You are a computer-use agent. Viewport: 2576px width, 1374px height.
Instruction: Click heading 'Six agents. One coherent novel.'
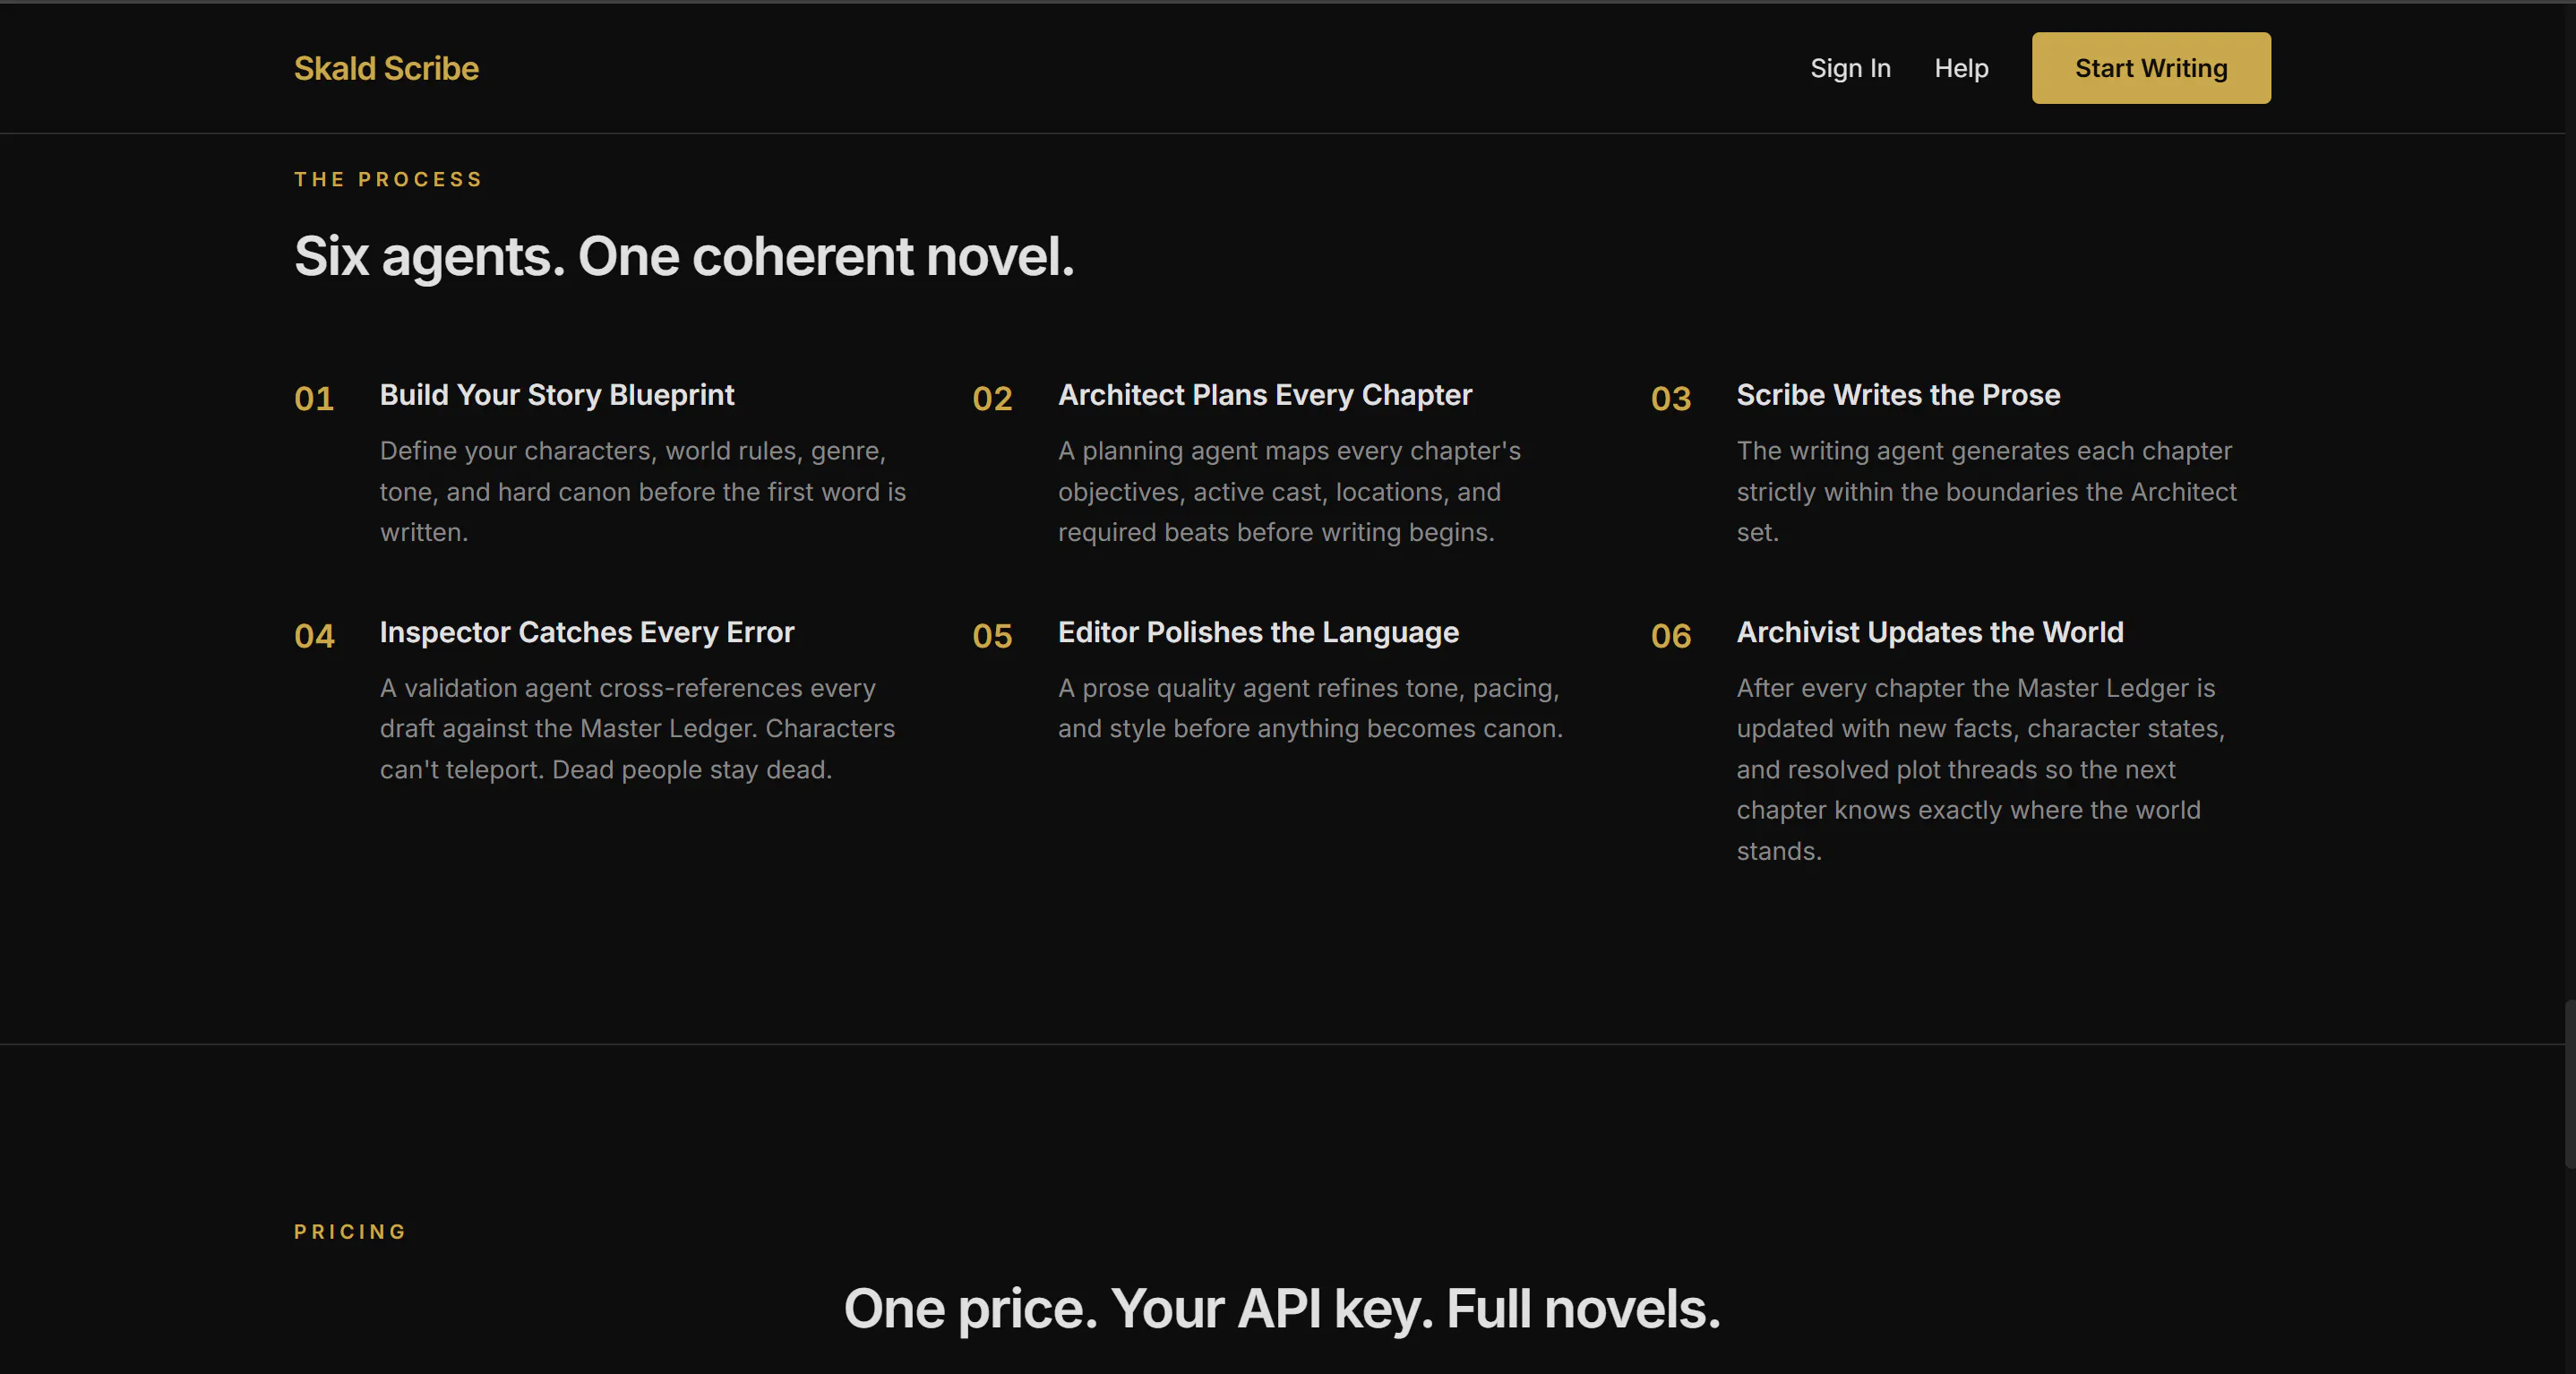pos(684,256)
